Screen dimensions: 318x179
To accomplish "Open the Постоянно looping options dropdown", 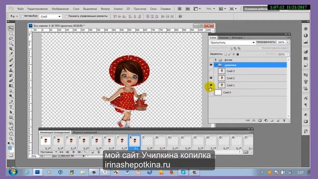I will (49, 152).
